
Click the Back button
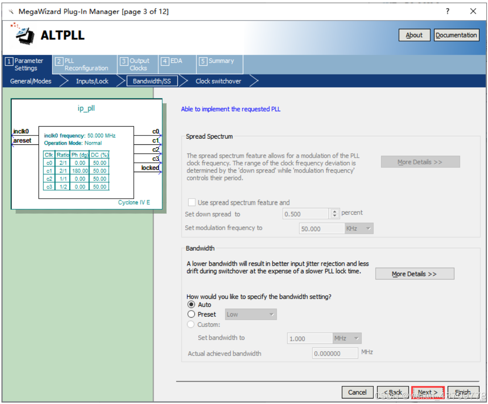[x=393, y=392]
